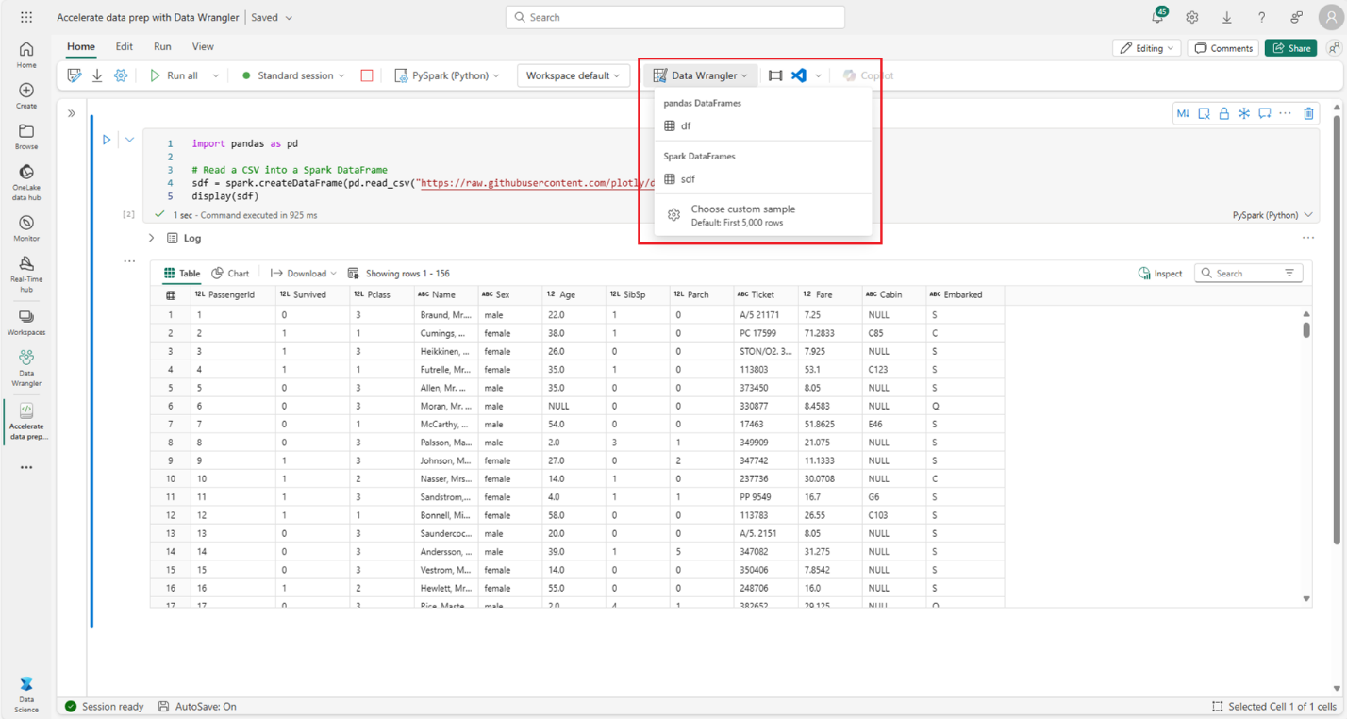Click the red stop session square
The image size is (1347, 719).
[x=367, y=75]
